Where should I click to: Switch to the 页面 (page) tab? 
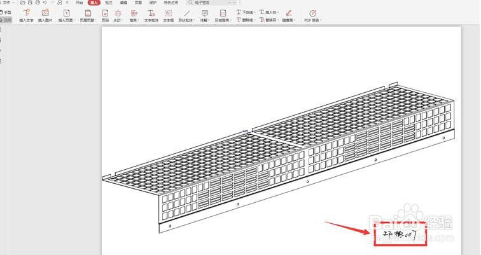pyautogui.click(x=138, y=3)
